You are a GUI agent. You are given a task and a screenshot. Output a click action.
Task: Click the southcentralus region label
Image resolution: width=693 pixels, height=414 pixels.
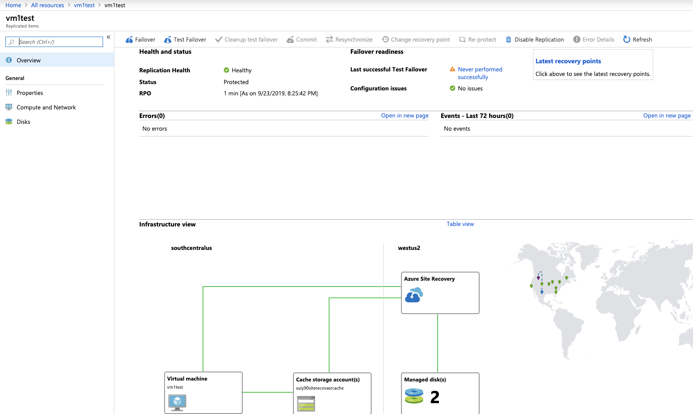(191, 248)
